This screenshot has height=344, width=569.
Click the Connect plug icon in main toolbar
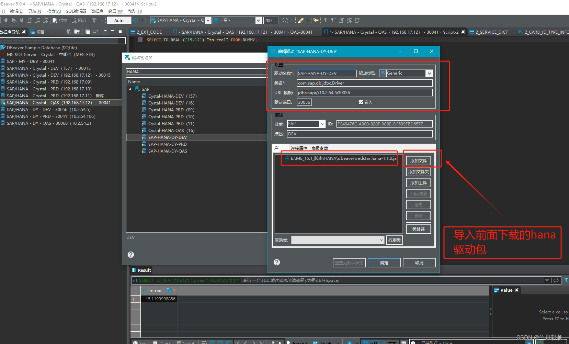click(x=6, y=20)
